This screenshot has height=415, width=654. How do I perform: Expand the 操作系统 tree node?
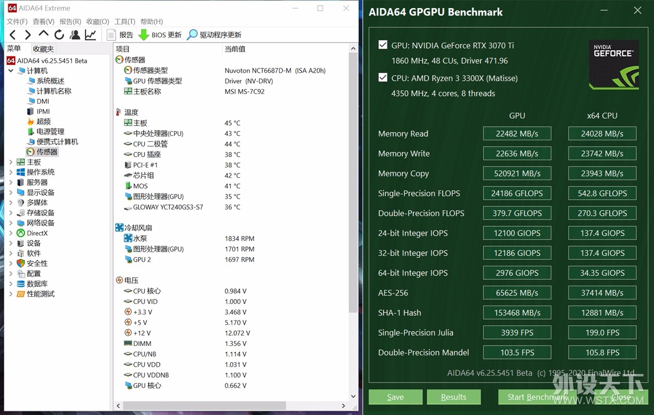pos(11,172)
